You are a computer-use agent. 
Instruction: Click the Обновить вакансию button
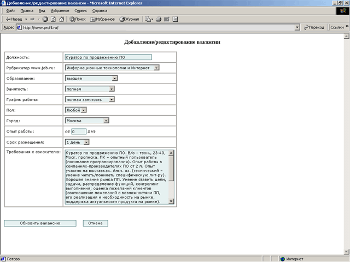tap(40, 223)
